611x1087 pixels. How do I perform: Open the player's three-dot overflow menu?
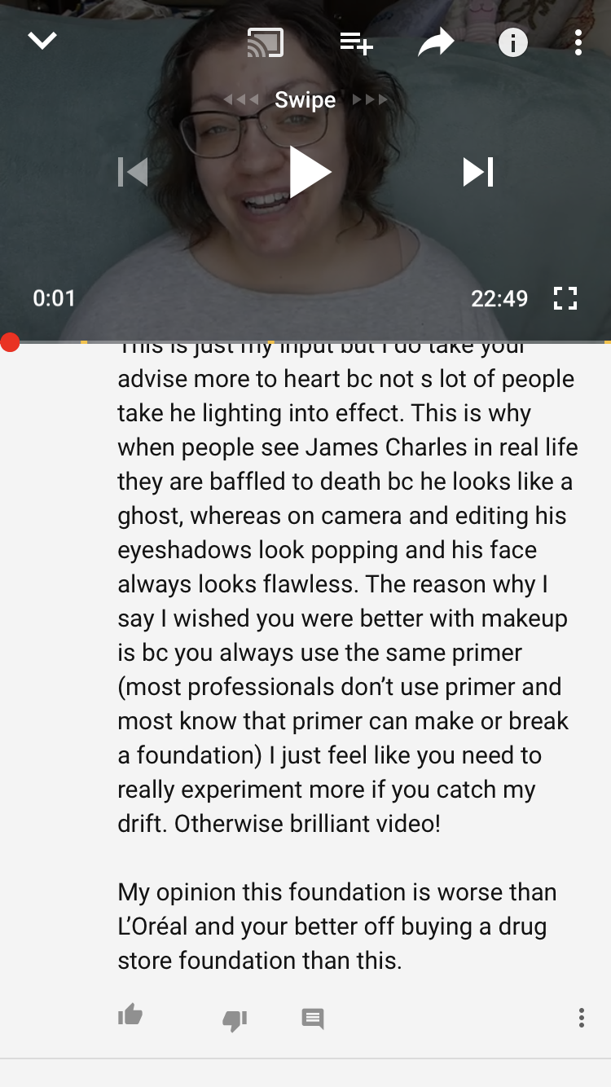[578, 42]
